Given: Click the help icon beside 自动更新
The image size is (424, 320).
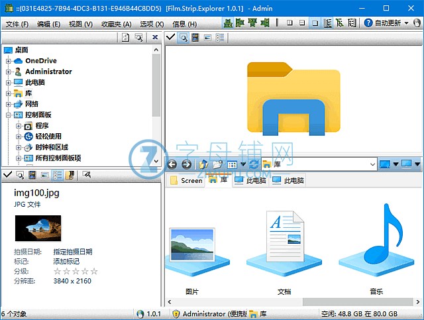Looking at the screenshot, I should 368,23.
